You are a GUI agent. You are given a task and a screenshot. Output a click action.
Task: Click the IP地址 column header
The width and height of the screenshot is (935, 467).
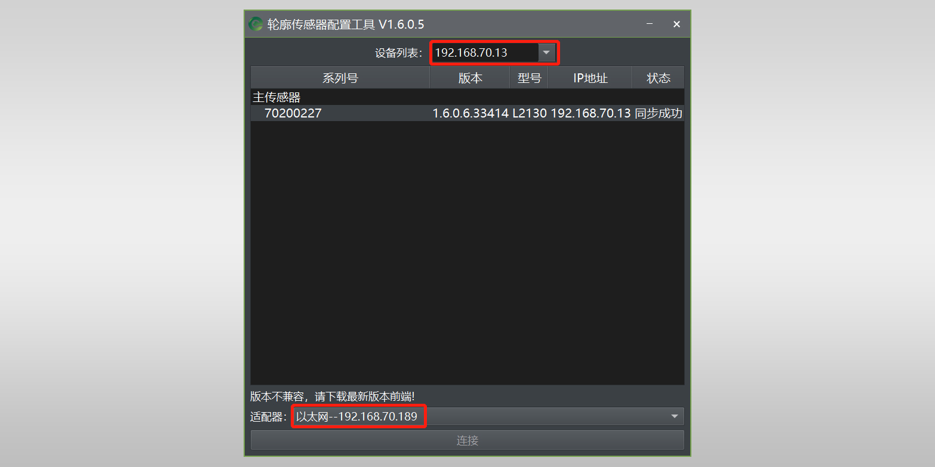[590, 78]
